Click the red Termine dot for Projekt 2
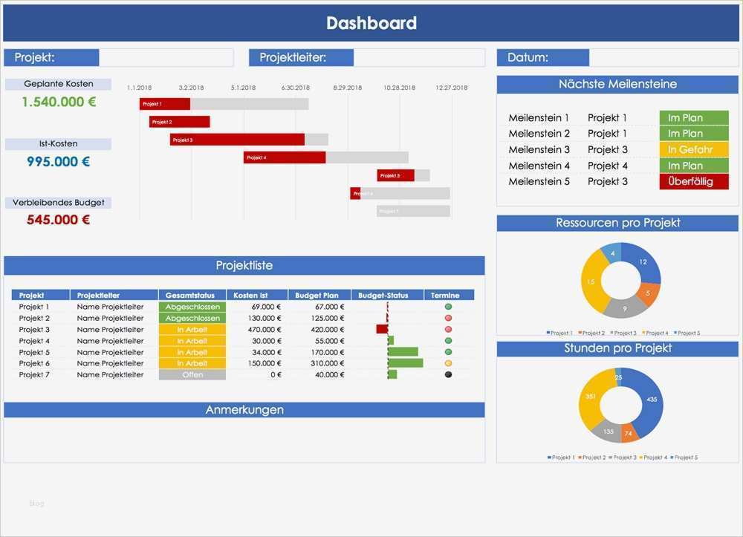The height and width of the screenshot is (537, 743). [448, 317]
